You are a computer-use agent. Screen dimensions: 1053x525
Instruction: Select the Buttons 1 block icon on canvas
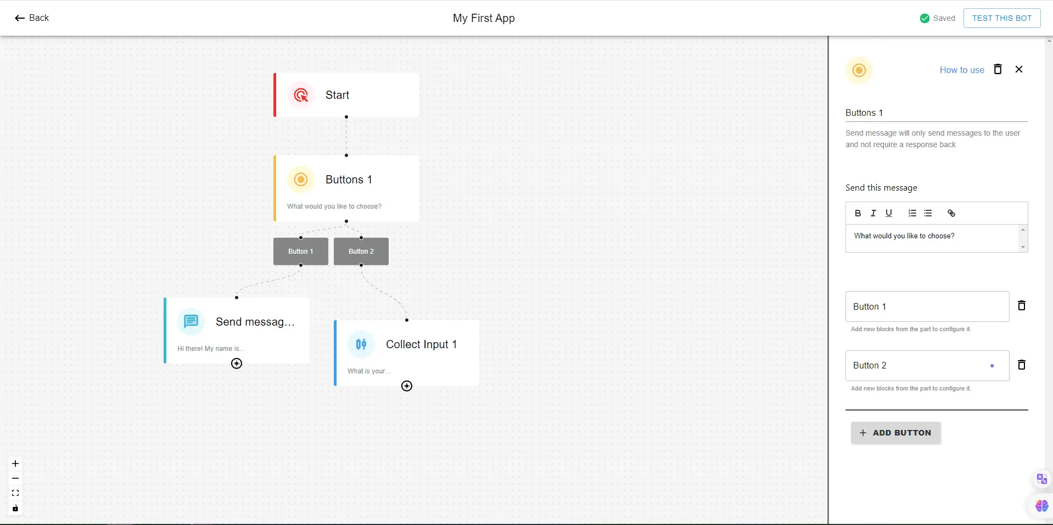(x=301, y=180)
